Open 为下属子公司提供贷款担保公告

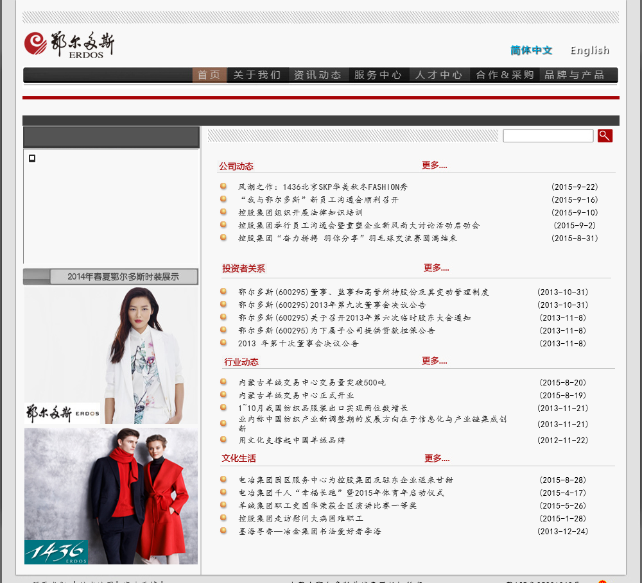336,330
